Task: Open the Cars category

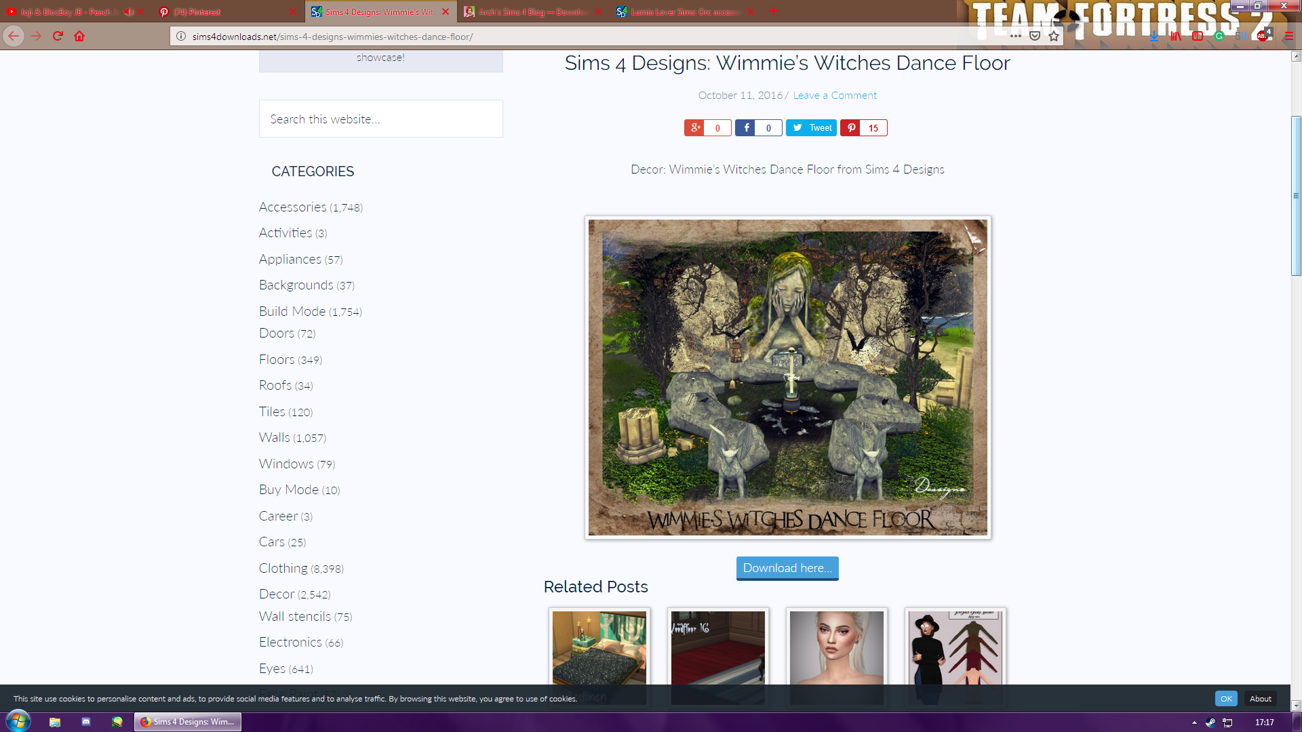Action: pos(272,542)
